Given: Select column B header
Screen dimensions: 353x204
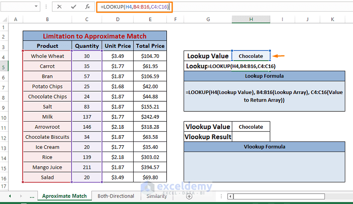Looking at the screenshot, I should pos(47,20).
